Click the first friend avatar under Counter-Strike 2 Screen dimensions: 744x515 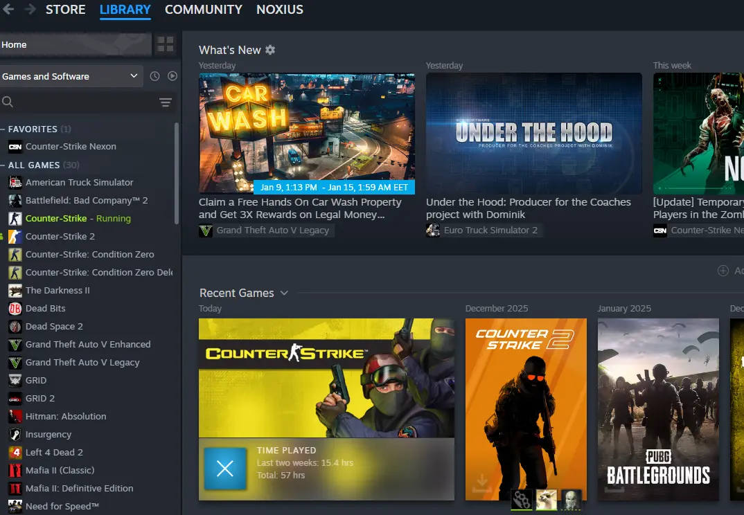pyautogui.click(x=522, y=500)
